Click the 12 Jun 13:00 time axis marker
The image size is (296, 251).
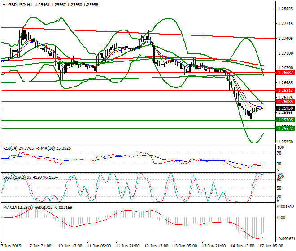[x=157, y=246]
